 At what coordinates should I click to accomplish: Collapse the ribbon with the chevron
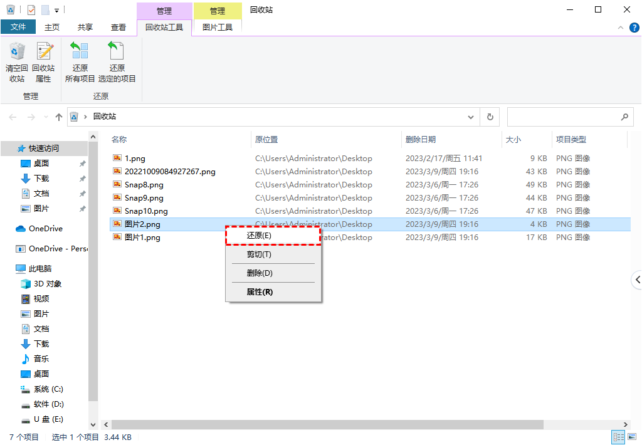[620, 28]
